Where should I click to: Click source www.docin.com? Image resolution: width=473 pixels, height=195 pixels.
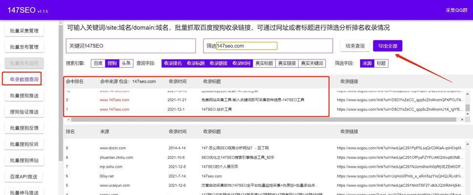[112, 148]
